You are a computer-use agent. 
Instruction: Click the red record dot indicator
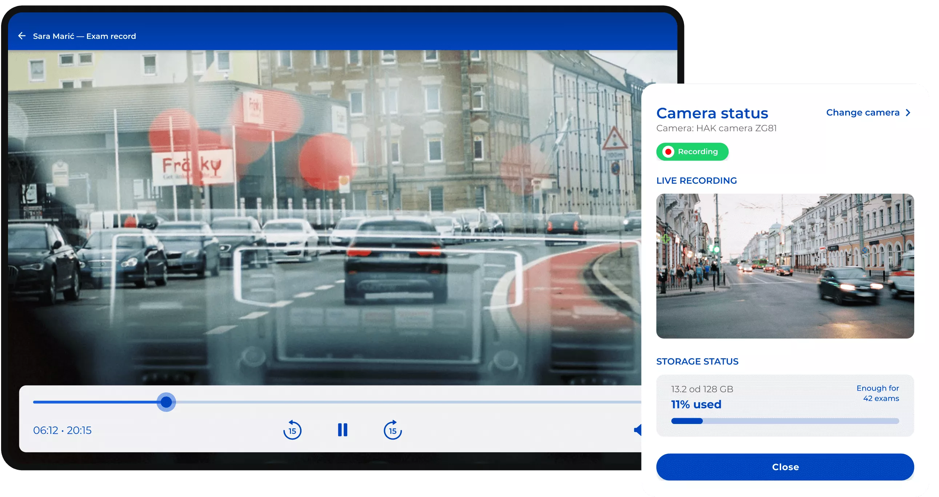(x=668, y=152)
